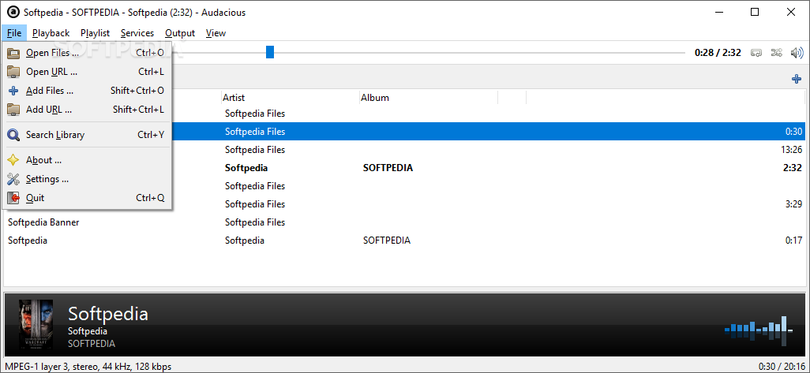Click the Search Library magnifier icon

(x=13, y=135)
